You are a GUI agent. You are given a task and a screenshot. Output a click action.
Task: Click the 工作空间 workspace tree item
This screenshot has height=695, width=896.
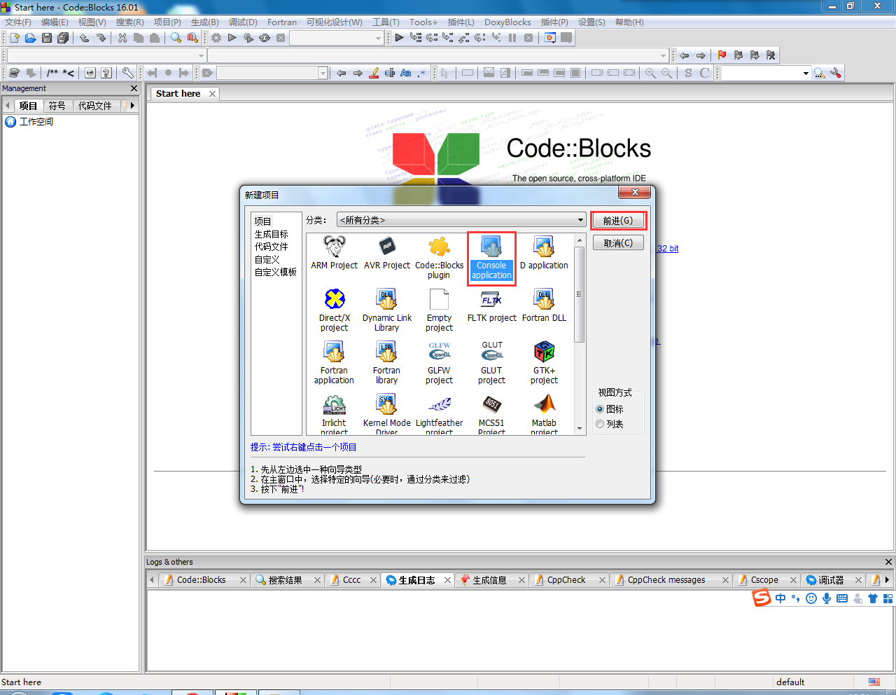36,122
